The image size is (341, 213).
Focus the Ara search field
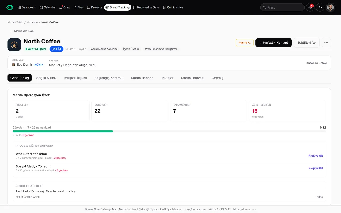(282, 7)
